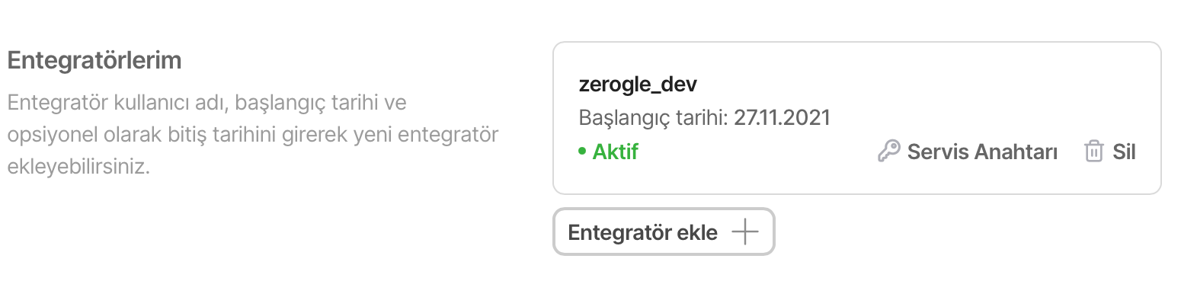Viewport: 1181px width, 297px height.
Task: Open Servis Anahtarı for zerogle_dev
Action: click(x=968, y=152)
